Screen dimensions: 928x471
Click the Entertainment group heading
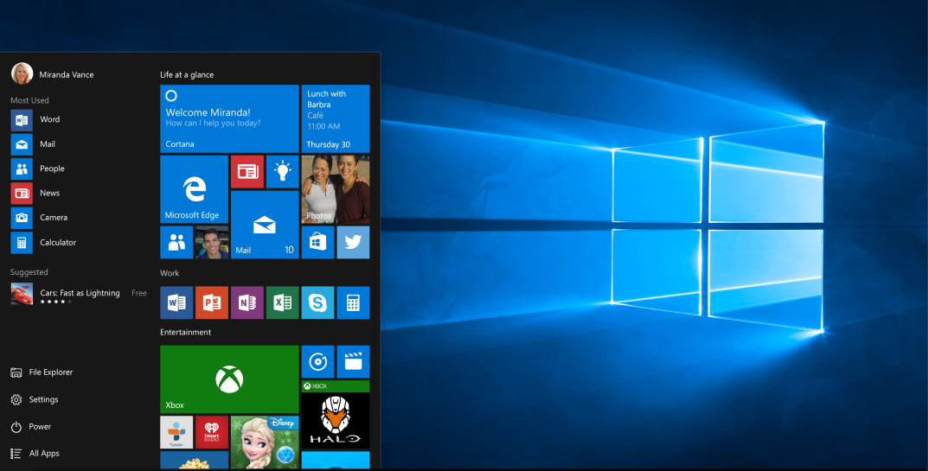[x=185, y=332]
